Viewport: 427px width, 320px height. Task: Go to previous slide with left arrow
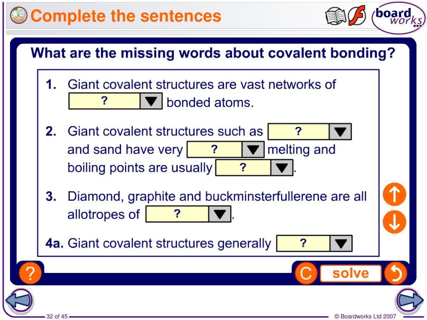[19, 301]
